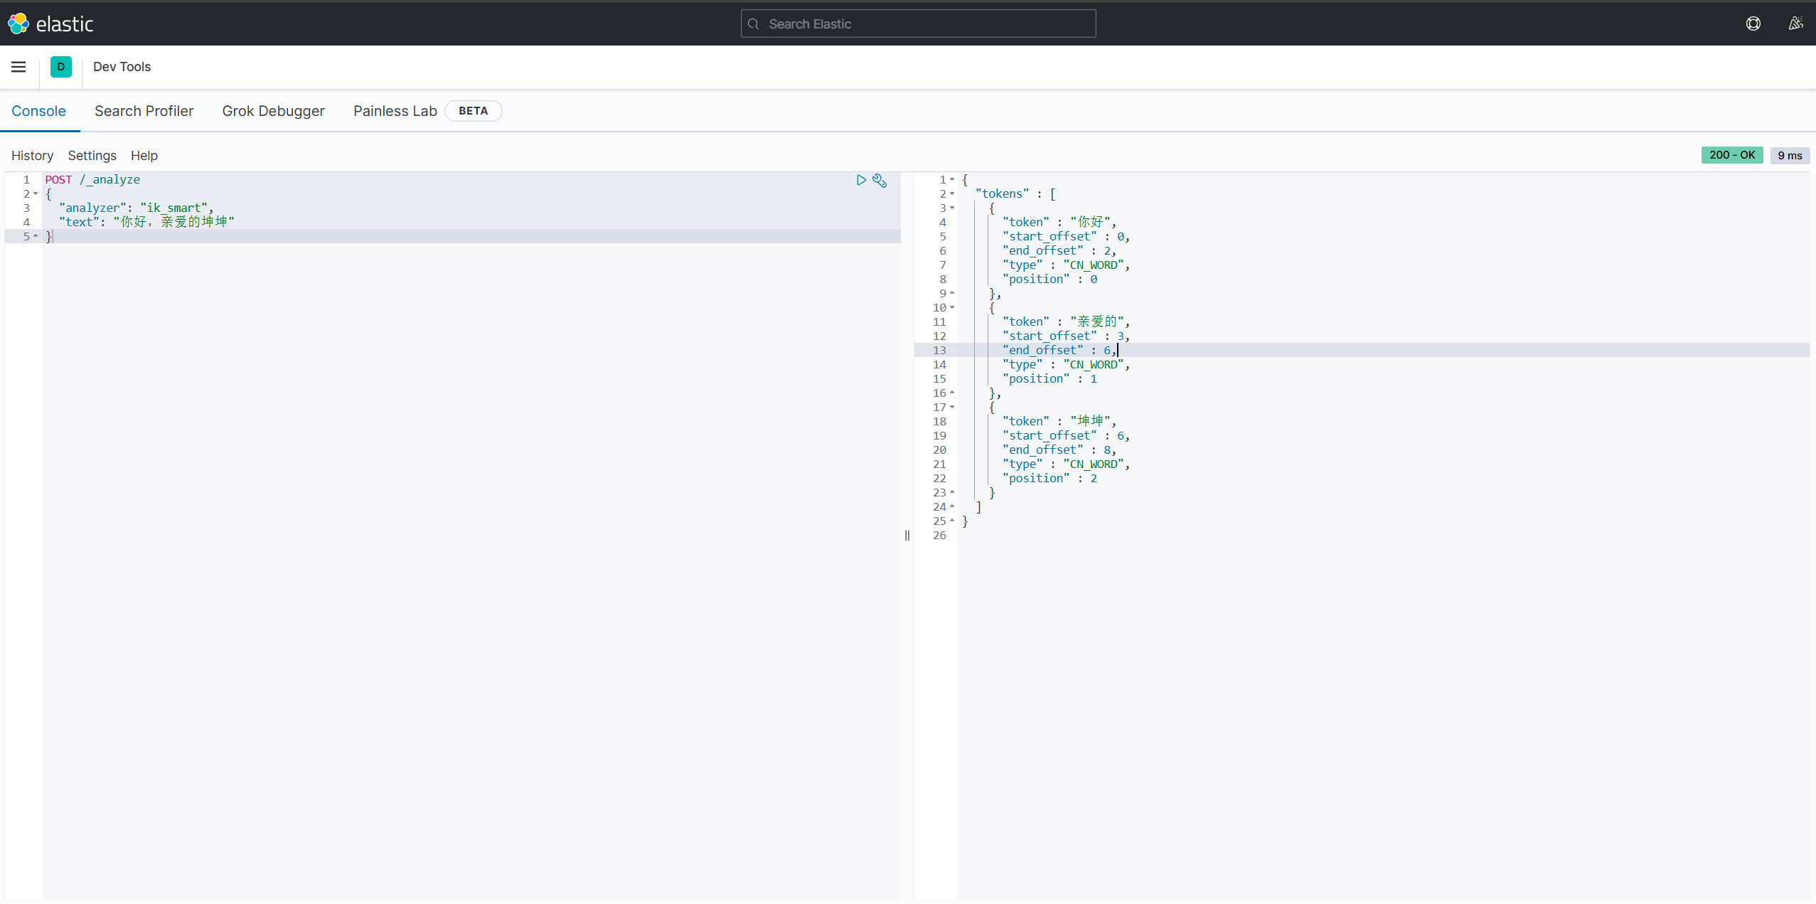Image resolution: width=1816 pixels, height=904 pixels.
Task: Collapse first token object at line 3
Action: pyautogui.click(x=952, y=208)
